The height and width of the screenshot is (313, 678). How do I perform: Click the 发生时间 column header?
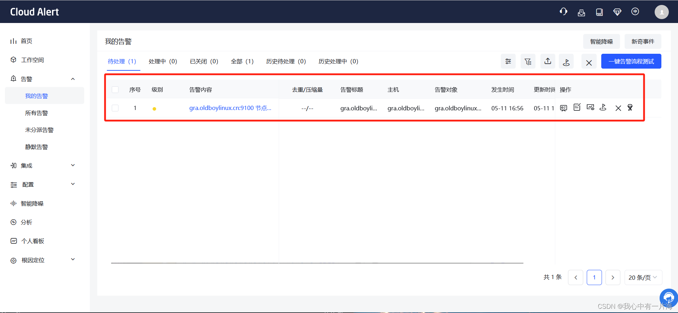(503, 90)
